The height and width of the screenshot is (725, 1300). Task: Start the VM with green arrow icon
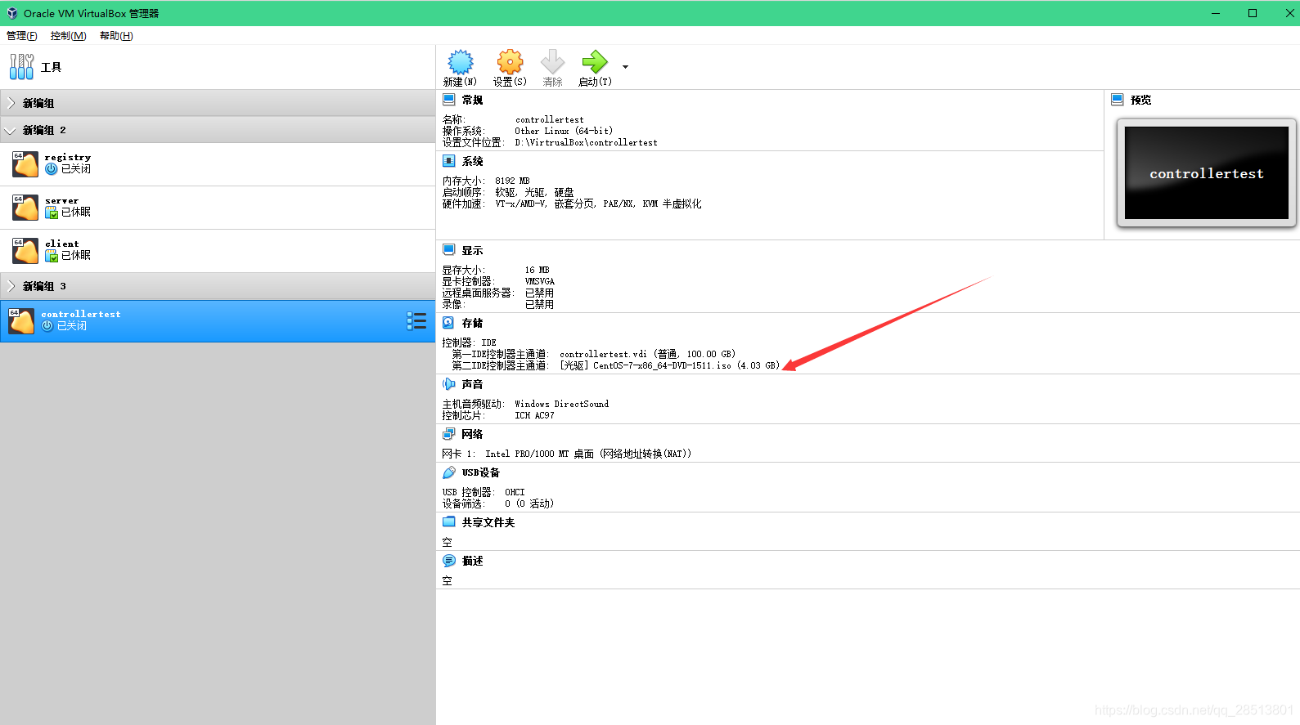(594, 62)
